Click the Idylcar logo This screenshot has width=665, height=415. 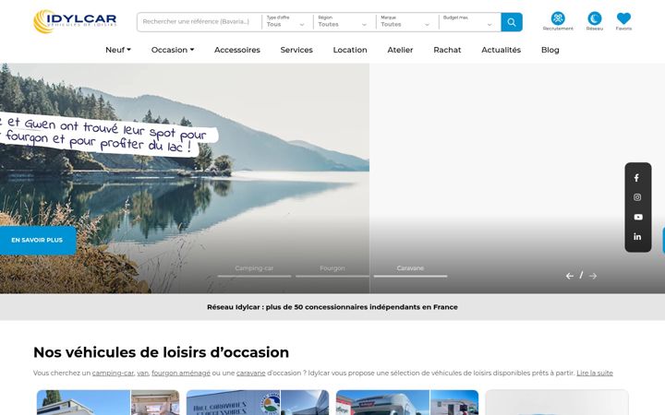(75, 21)
